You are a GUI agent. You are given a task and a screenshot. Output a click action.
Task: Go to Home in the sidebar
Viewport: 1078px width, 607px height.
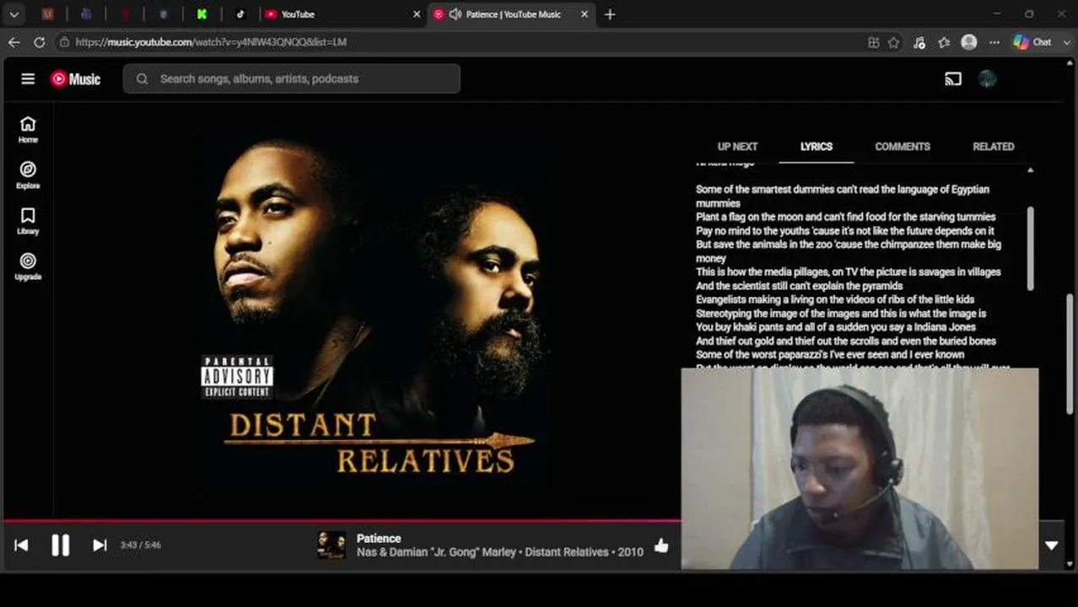point(28,129)
